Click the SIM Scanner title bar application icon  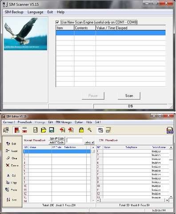(x=5, y=4)
